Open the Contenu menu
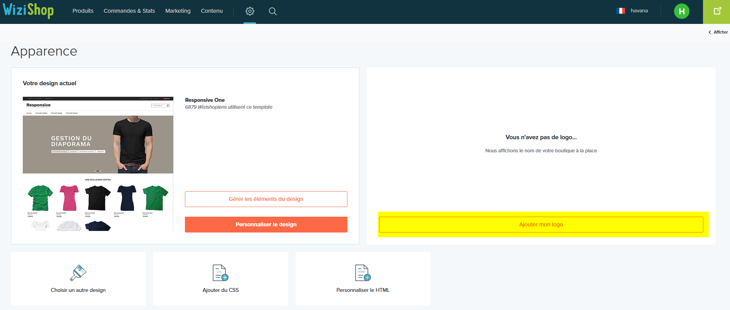 (x=212, y=11)
